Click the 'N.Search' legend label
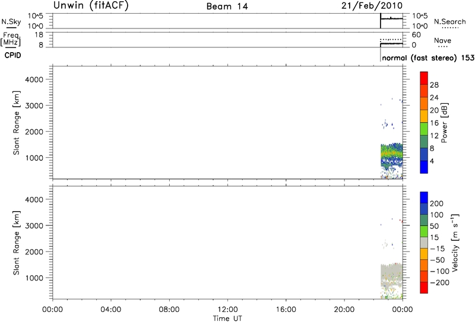Viewport: 475px width, 322px height. (449, 22)
